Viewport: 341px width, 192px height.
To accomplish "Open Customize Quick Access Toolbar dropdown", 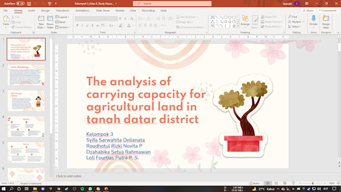I will 56,4.
